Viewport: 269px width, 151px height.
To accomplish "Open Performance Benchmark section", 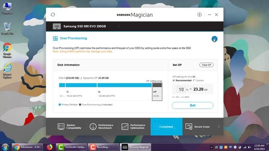I will tap(101, 127).
